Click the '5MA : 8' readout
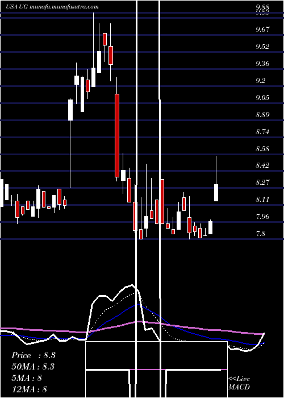This screenshot has height=398, width=284. 27,378
